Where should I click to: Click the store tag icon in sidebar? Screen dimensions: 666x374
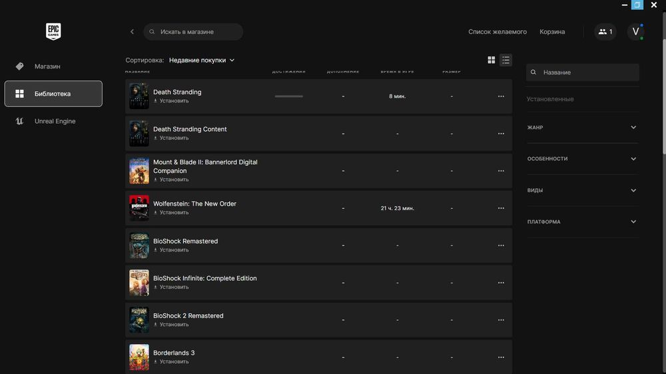20,67
